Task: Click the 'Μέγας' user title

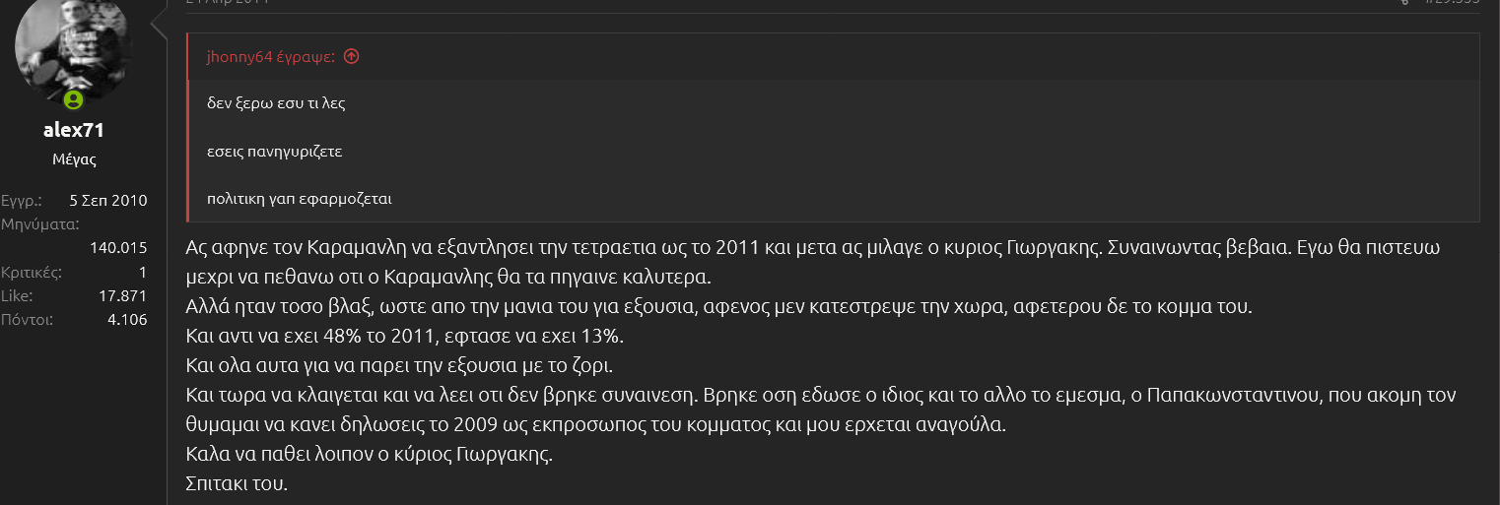Action: 74,158
